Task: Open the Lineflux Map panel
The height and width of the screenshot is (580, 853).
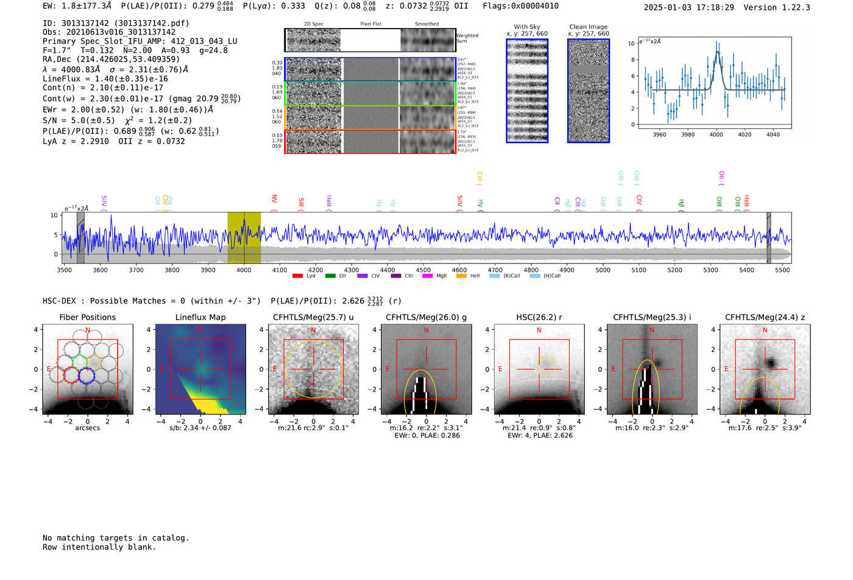Action: coord(200,369)
